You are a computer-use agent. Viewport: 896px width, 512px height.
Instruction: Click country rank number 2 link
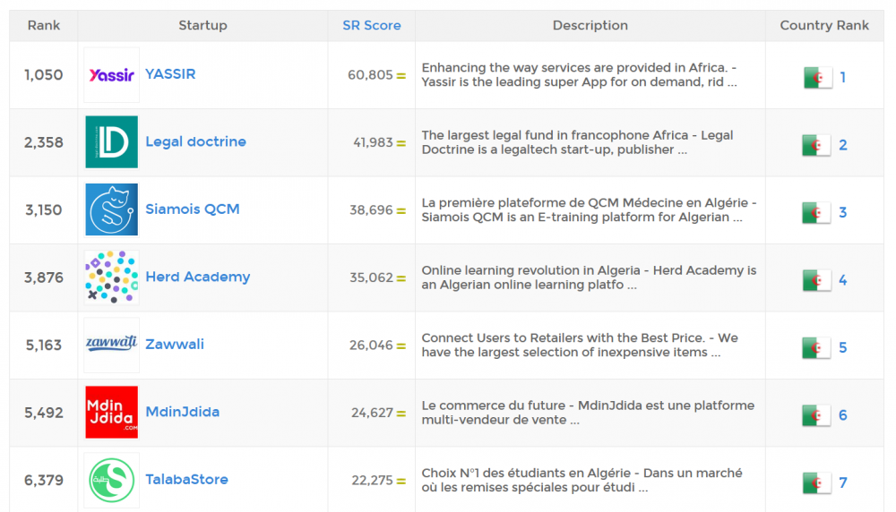pos(843,145)
